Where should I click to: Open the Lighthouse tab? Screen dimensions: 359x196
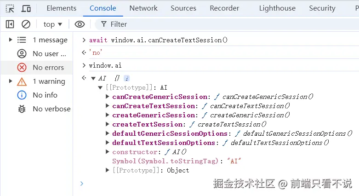tap(277, 8)
